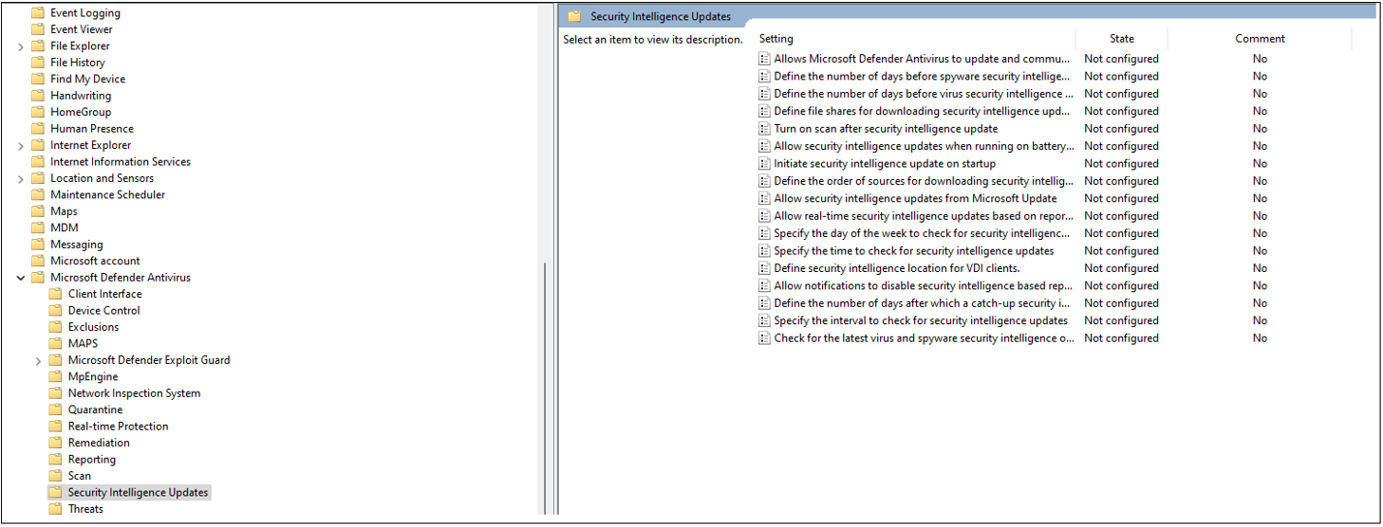Click 'No' comment for Turn on scan row

pos(1260,129)
